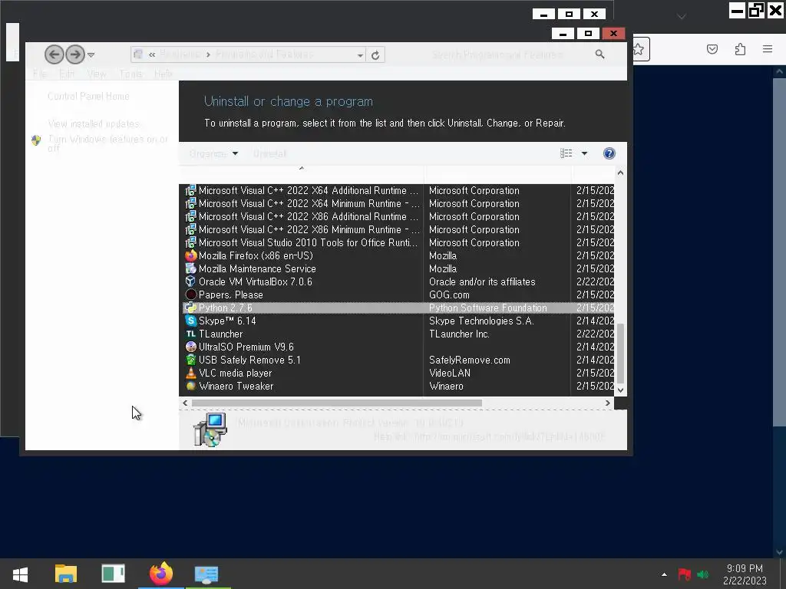The width and height of the screenshot is (786, 589).
Task: Click the UltraISO Premium disc icon
Action: coord(190,347)
